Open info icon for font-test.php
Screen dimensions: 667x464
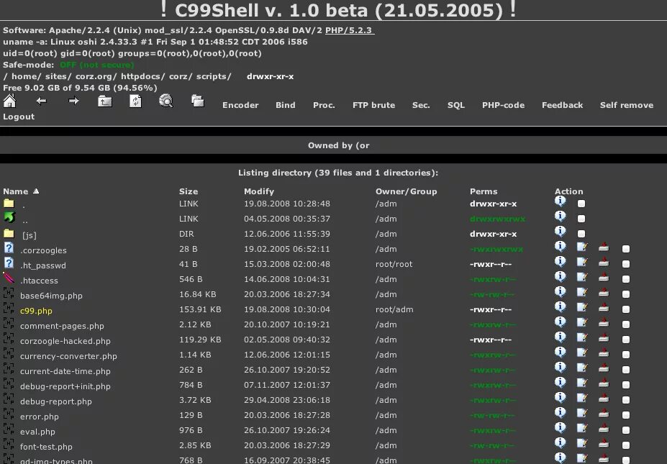tap(561, 442)
